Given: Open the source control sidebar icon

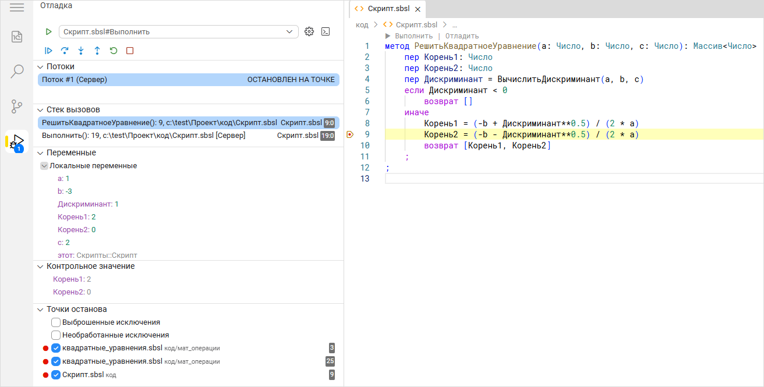Looking at the screenshot, I should pyautogui.click(x=17, y=106).
